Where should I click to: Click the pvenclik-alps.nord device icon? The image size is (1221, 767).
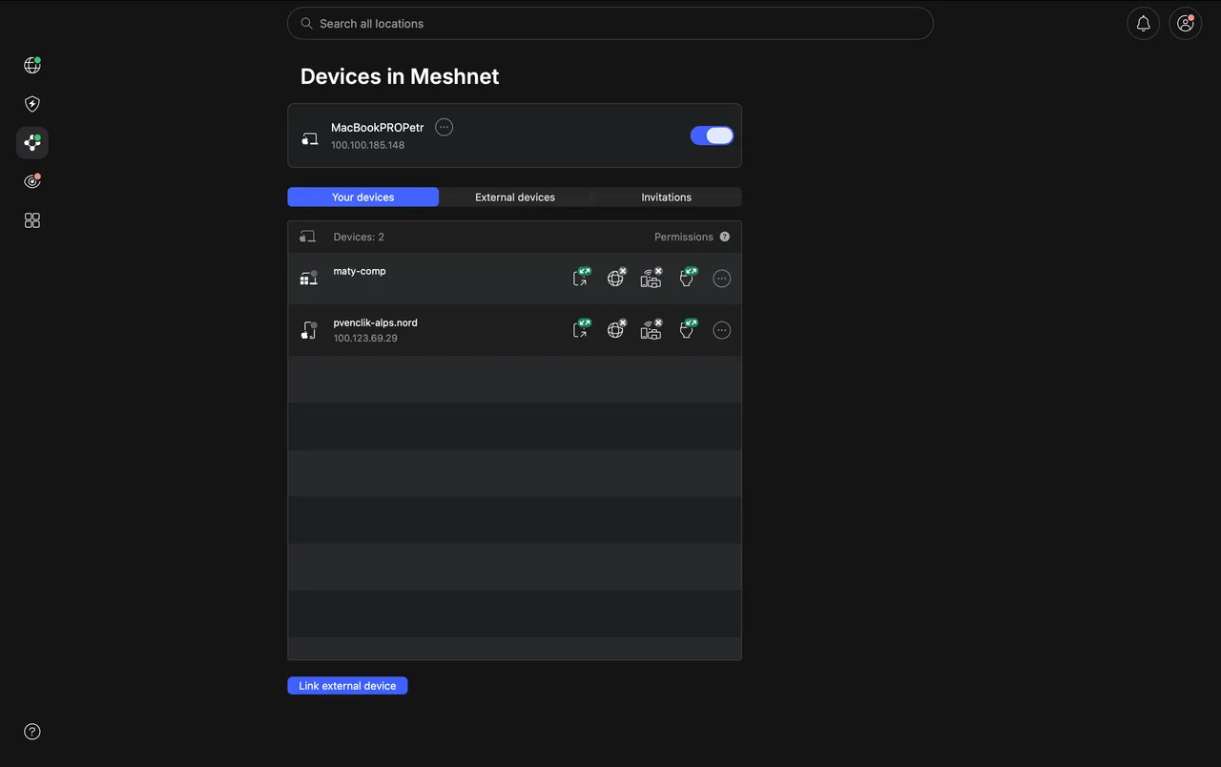[x=309, y=330]
